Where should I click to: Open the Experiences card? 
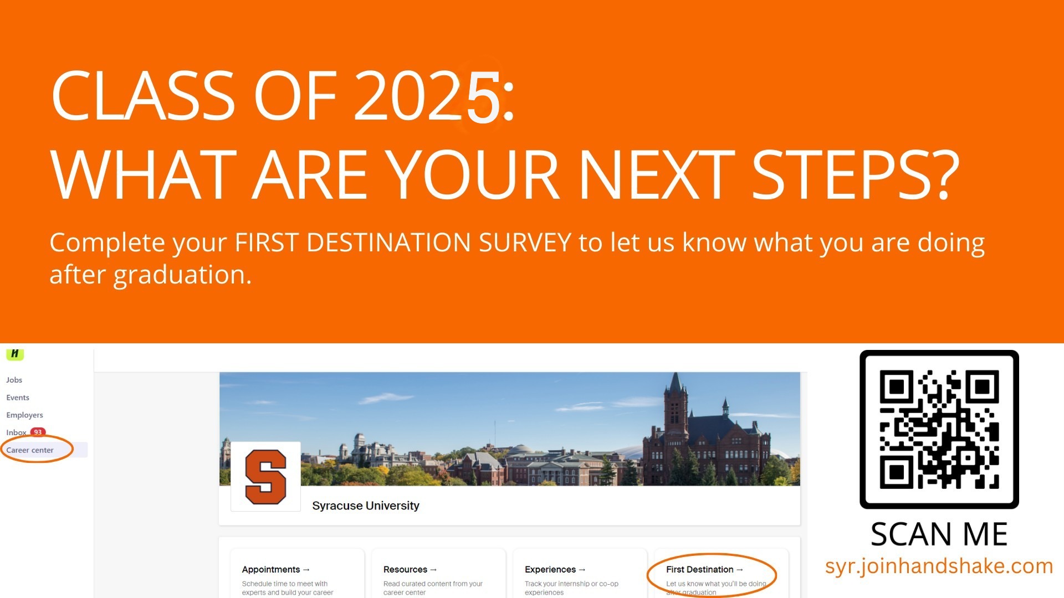click(x=580, y=573)
